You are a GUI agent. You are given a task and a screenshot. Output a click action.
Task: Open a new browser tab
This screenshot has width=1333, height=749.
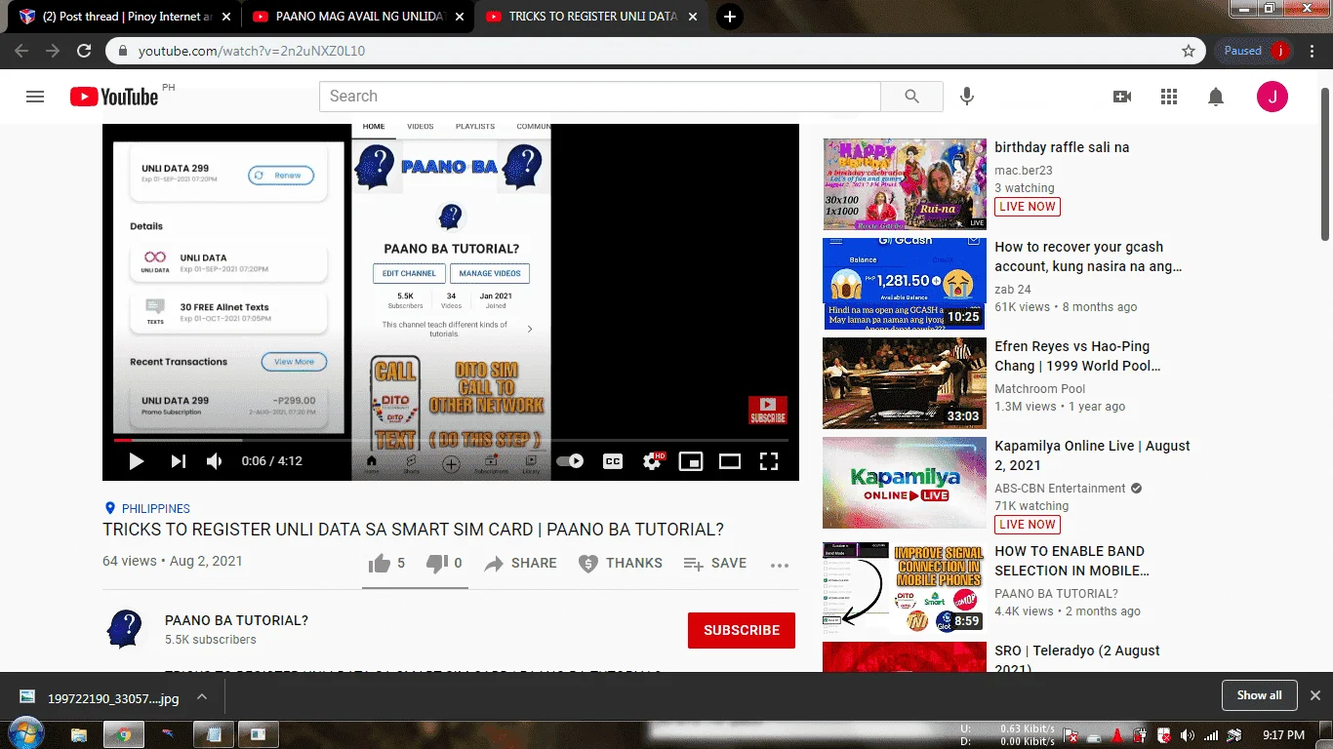coord(730,17)
